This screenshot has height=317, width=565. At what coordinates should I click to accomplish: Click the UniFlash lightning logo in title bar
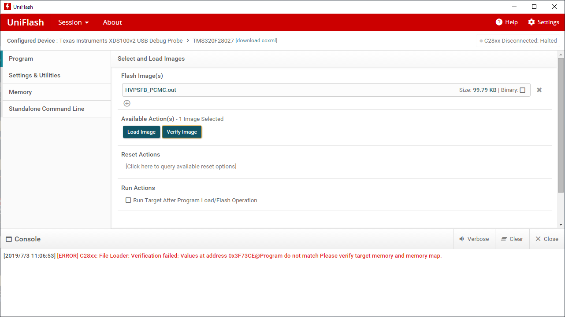click(7, 7)
